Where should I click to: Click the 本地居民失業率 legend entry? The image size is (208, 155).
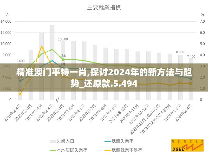[x=69, y=150]
